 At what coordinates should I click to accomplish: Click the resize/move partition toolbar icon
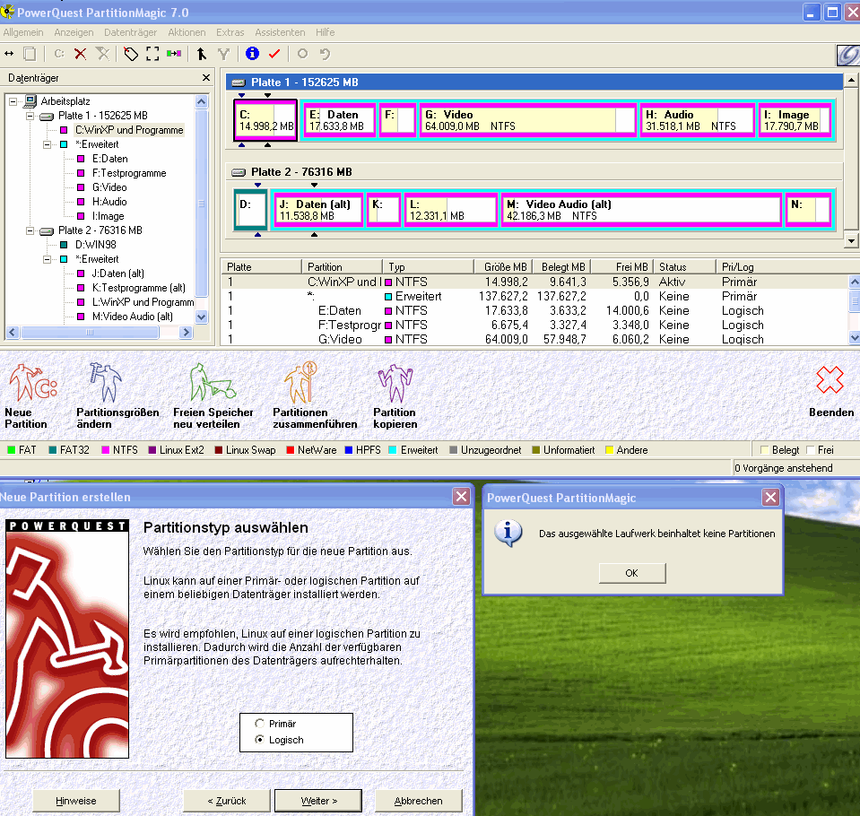[x=9, y=54]
